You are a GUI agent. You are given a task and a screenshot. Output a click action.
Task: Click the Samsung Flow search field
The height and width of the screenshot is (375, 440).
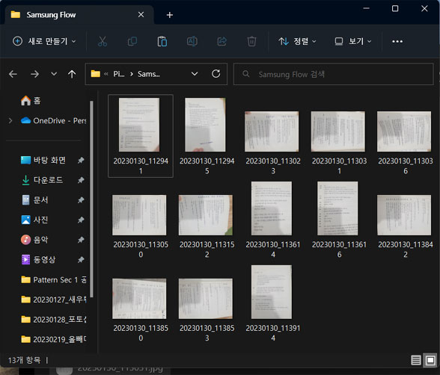334,74
